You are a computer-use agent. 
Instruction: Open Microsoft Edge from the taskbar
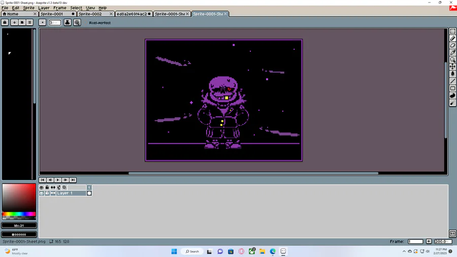point(273,251)
